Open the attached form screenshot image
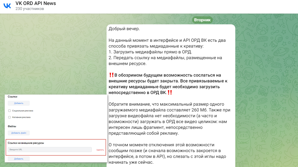This screenshot has width=298, height=167. [56, 128]
